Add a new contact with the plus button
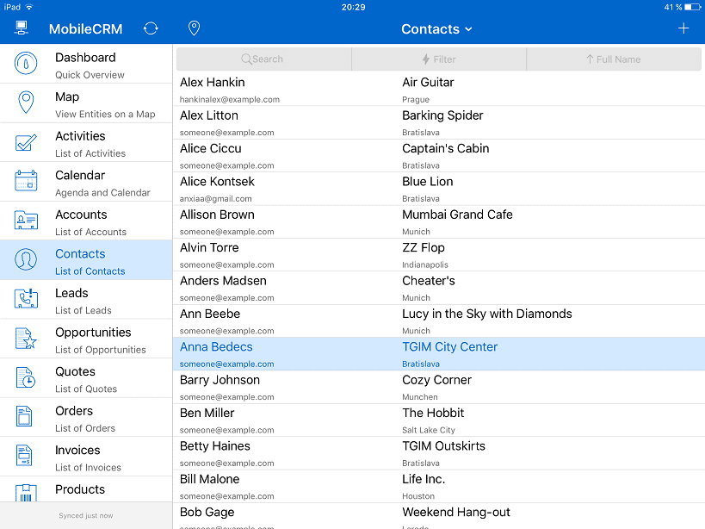Viewport: 705px width, 529px height. (x=683, y=28)
